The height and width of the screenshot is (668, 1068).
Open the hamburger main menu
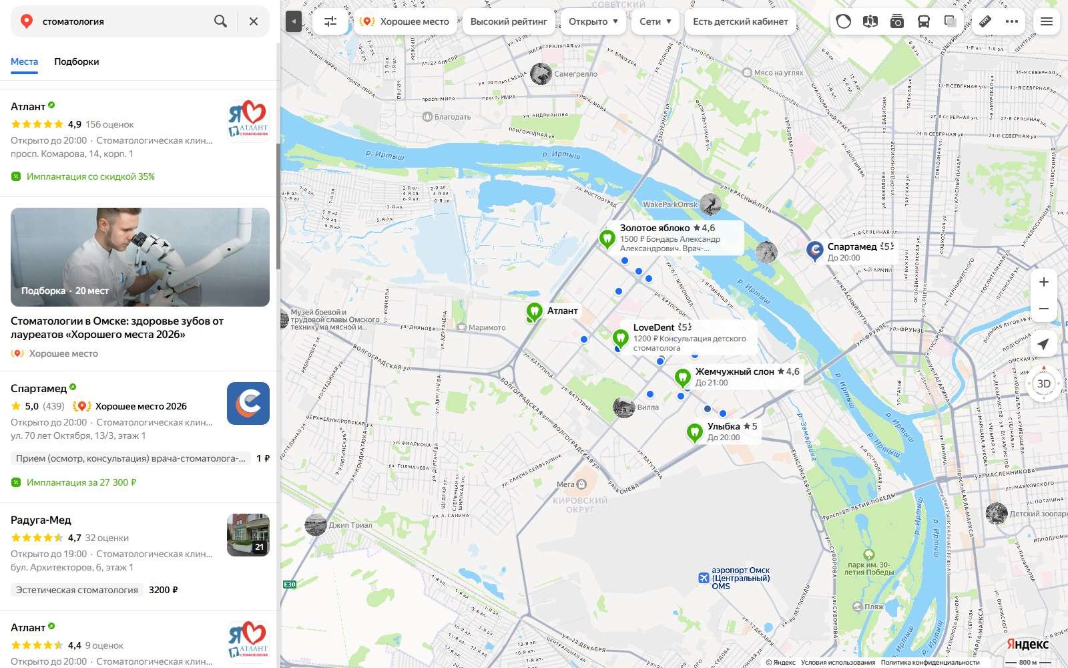[1047, 21]
